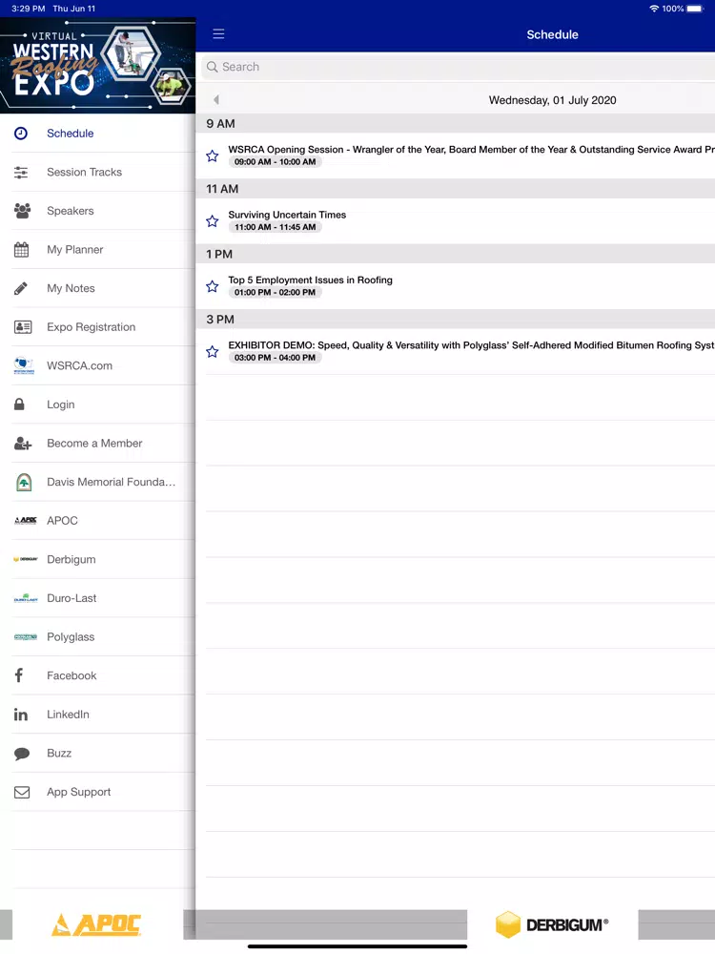
Task: Click the Wednesday, 01 July 2020 date label
Action: coord(552,100)
